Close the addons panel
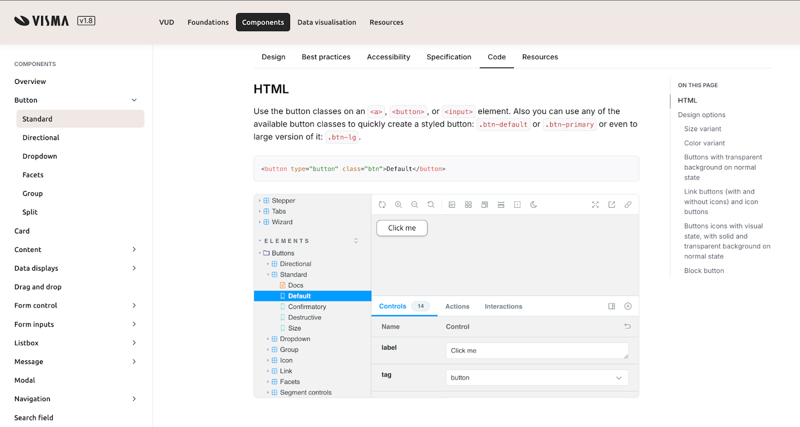The image size is (800, 427). [x=628, y=306]
